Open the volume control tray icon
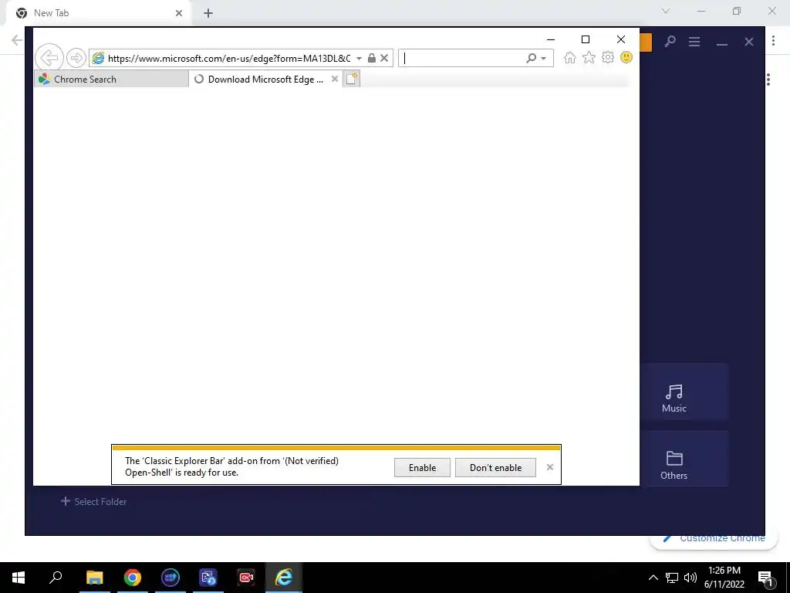 [690, 578]
